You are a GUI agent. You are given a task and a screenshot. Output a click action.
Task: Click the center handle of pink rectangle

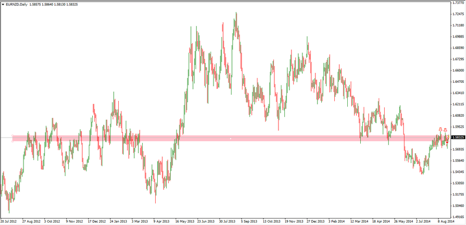(230, 138)
